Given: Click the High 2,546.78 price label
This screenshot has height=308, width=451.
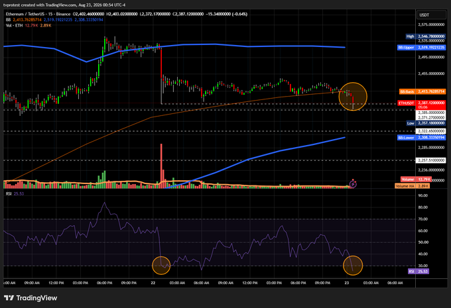Looking at the screenshot, I should click(x=425, y=36).
